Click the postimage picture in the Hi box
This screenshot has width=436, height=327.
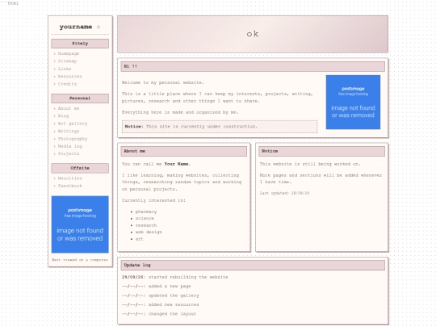[353, 102]
